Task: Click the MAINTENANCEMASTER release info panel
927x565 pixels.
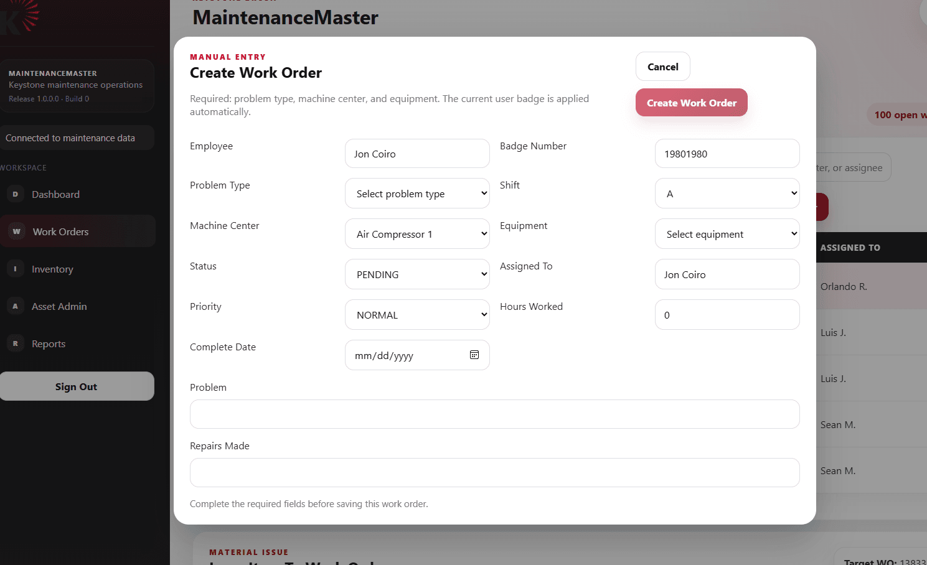Action: coord(76,85)
